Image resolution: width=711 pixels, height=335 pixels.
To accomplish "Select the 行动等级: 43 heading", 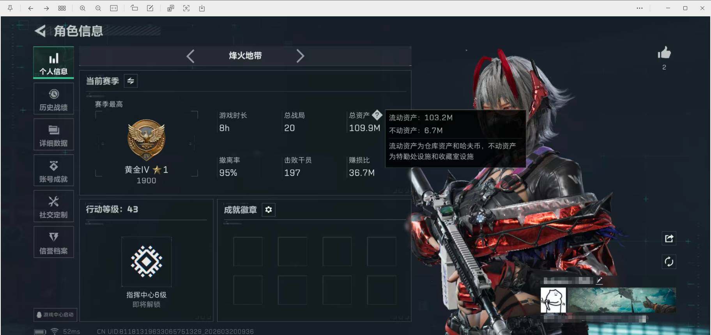I will click(112, 209).
